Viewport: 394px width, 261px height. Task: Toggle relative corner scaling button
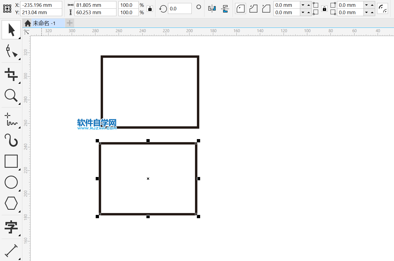click(383, 9)
